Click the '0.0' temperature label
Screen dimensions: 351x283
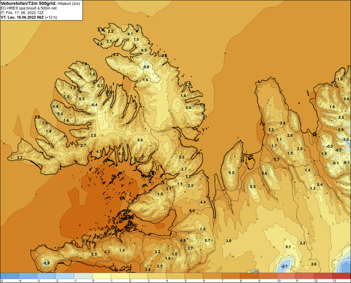click(341, 117)
